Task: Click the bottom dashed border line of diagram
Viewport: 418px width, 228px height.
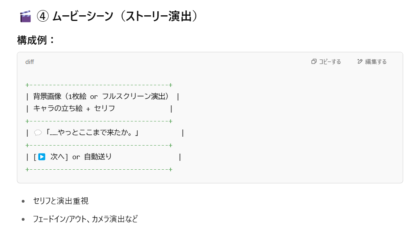Action: (x=99, y=169)
